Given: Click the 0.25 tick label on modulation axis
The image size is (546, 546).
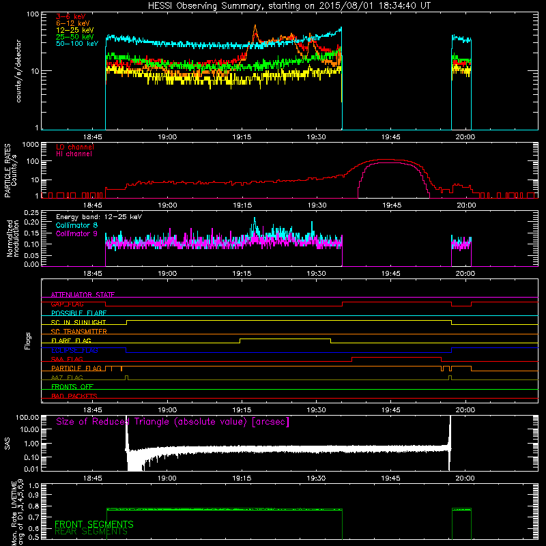Looking at the screenshot, I should 31,213.
